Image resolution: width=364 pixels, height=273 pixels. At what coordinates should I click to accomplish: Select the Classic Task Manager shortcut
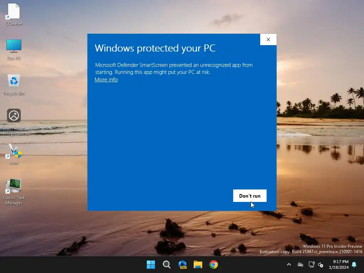pos(14,192)
